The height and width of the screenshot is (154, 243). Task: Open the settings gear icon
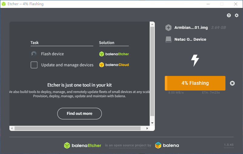coord(237,15)
